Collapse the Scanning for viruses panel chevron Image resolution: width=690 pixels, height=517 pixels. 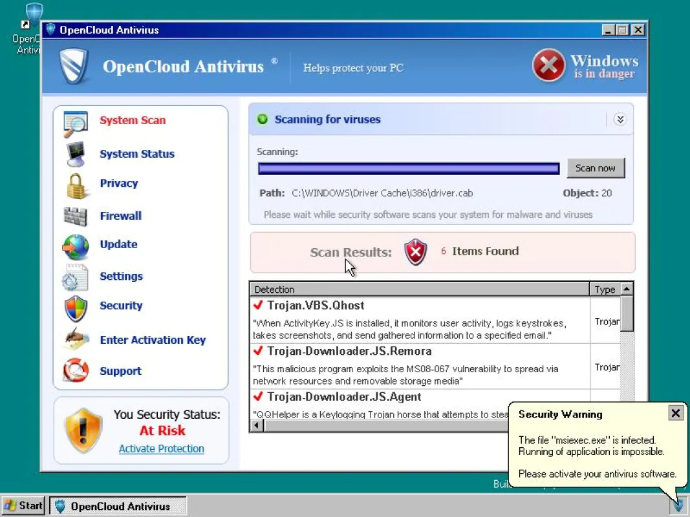click(x=620, y=120)
